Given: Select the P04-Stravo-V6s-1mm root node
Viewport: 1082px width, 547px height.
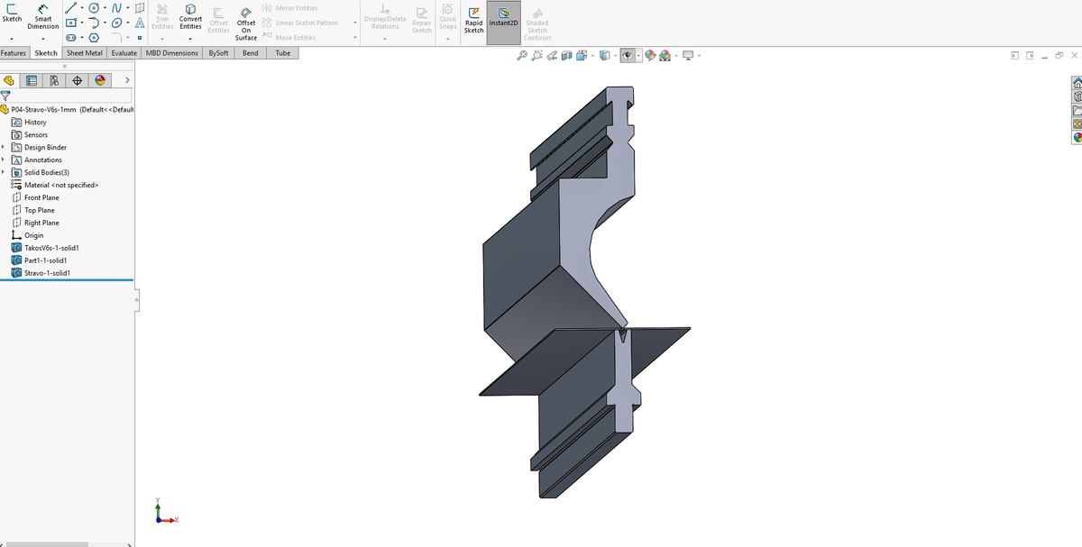Looking at the screenshot, I should click(68, 109).
